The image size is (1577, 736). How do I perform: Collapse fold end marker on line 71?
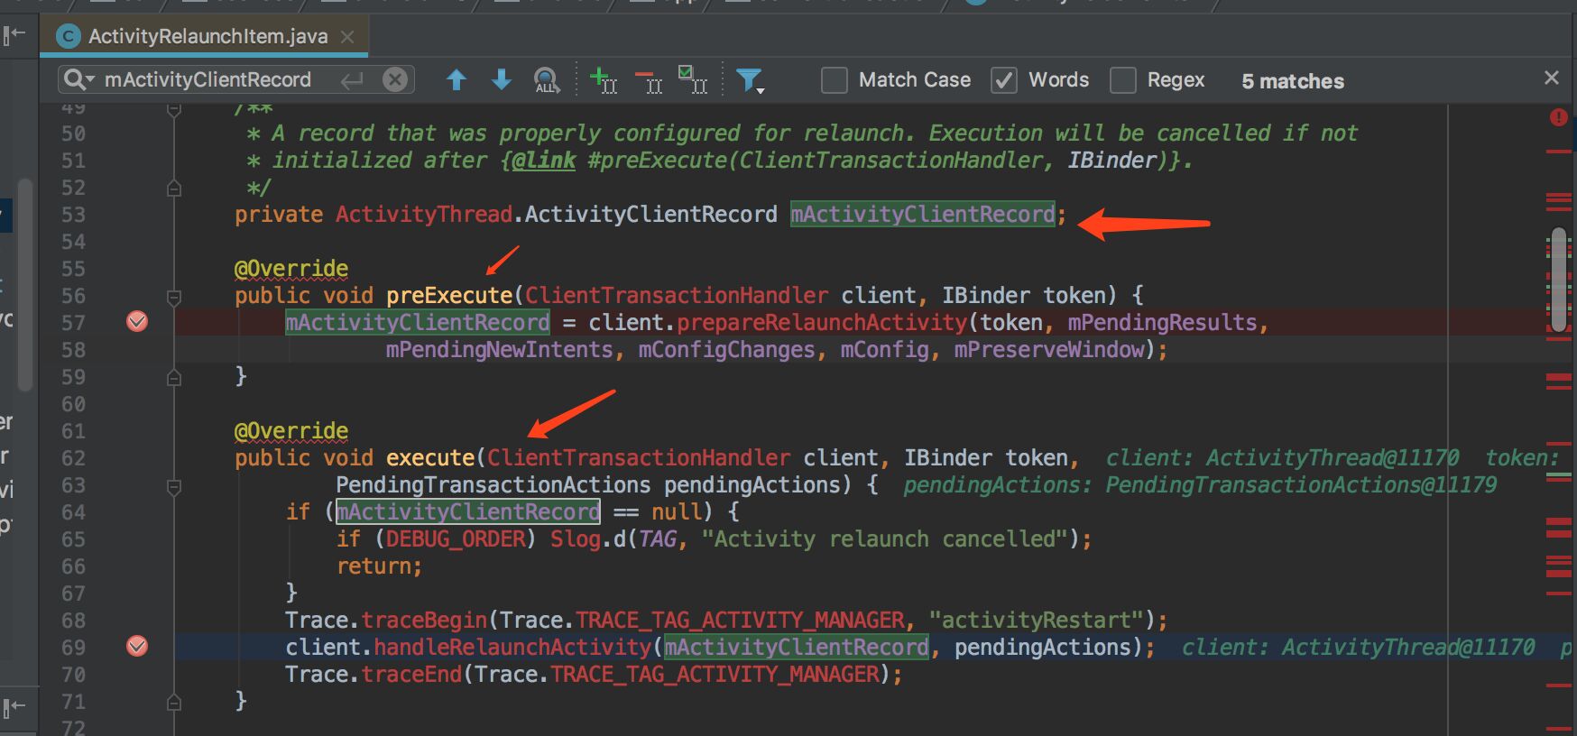point(174,703)
